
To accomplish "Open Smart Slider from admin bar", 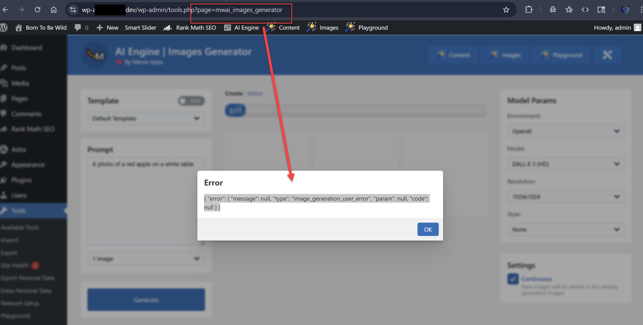I will (140, 28).
